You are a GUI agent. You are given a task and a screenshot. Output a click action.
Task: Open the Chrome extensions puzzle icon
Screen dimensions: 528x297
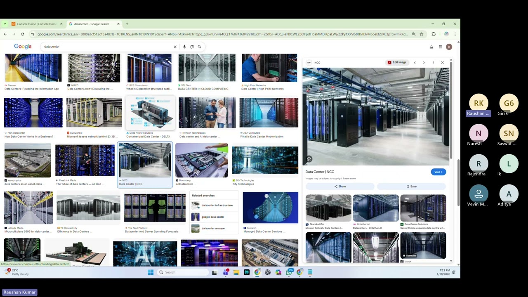[x=434, y=34]
